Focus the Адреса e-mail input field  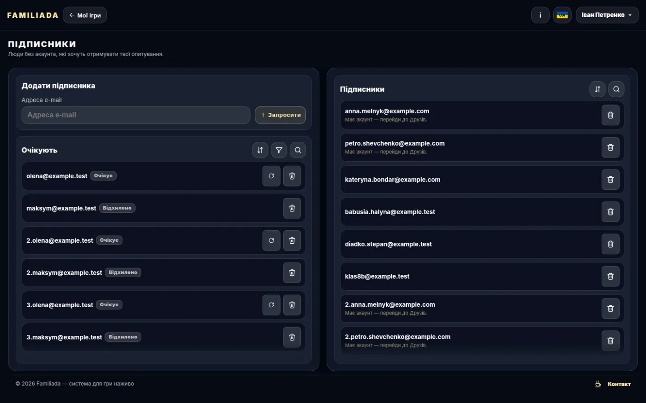(136, 115)
